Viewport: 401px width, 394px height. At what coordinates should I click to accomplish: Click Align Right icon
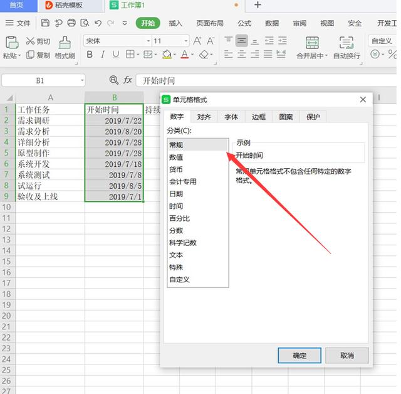pyautogui.click(x=254, y=55)
